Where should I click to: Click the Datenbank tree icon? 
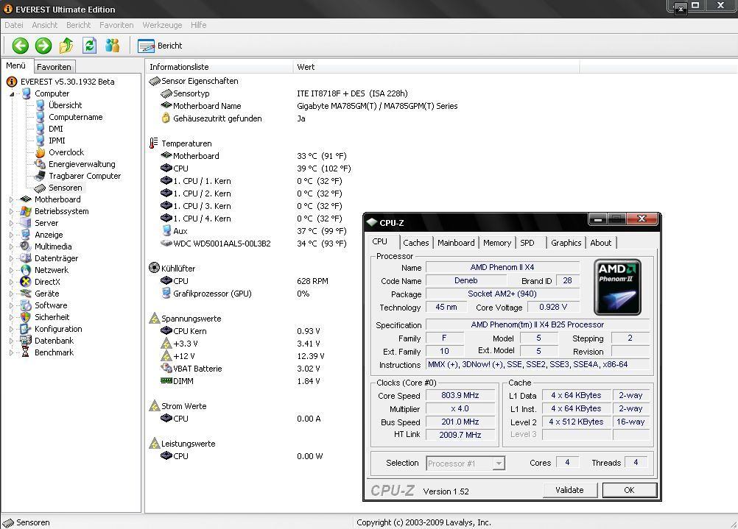click(x=26, y=341)
